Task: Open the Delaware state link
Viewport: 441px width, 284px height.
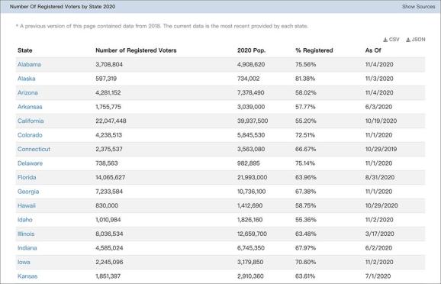Action: pyautogui.click(x=30, y=163)
